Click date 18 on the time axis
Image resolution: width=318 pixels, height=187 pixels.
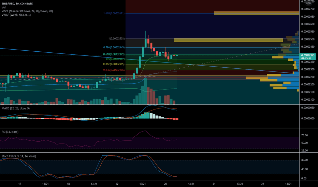68,184
